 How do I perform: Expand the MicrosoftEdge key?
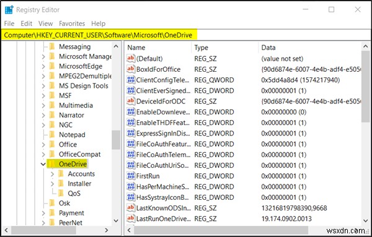[x=43, y=66]
